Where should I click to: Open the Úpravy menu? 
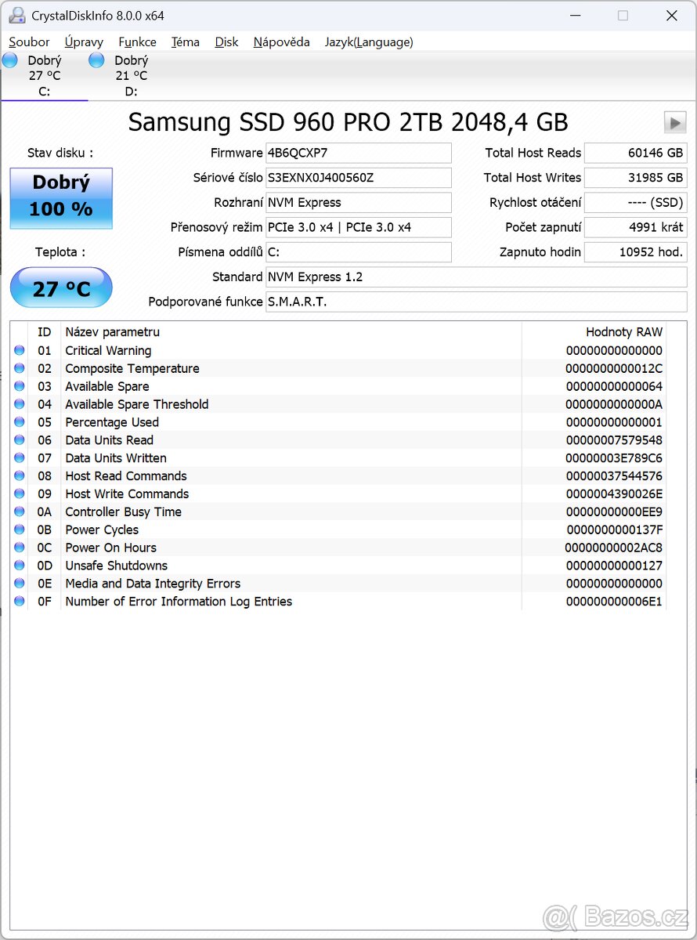tap(84, 42)
